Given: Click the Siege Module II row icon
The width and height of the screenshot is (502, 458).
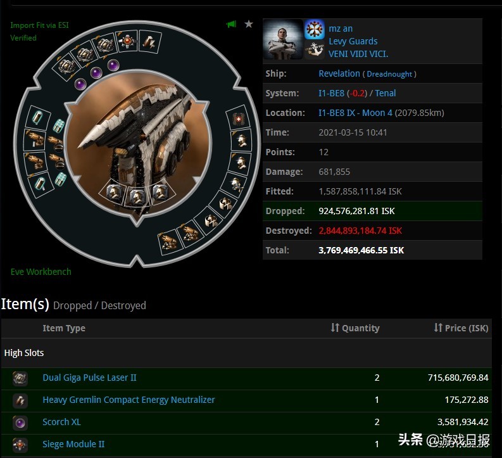Looking at the screenshot, I should tap(20, 445).
